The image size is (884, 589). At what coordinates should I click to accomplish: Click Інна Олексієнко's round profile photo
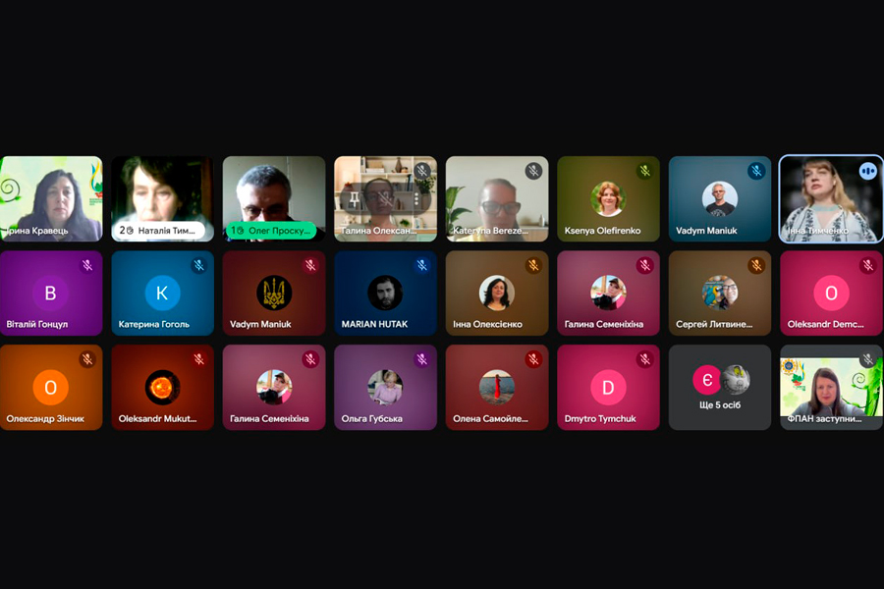tap(497, 294)
